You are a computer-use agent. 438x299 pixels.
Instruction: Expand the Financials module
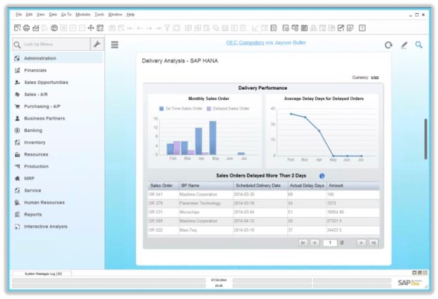coord(35,71)
